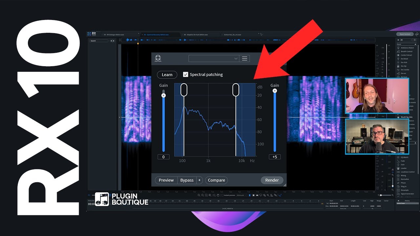Click the next search result arrow
The image size is (420, 236).
(114, 41)
